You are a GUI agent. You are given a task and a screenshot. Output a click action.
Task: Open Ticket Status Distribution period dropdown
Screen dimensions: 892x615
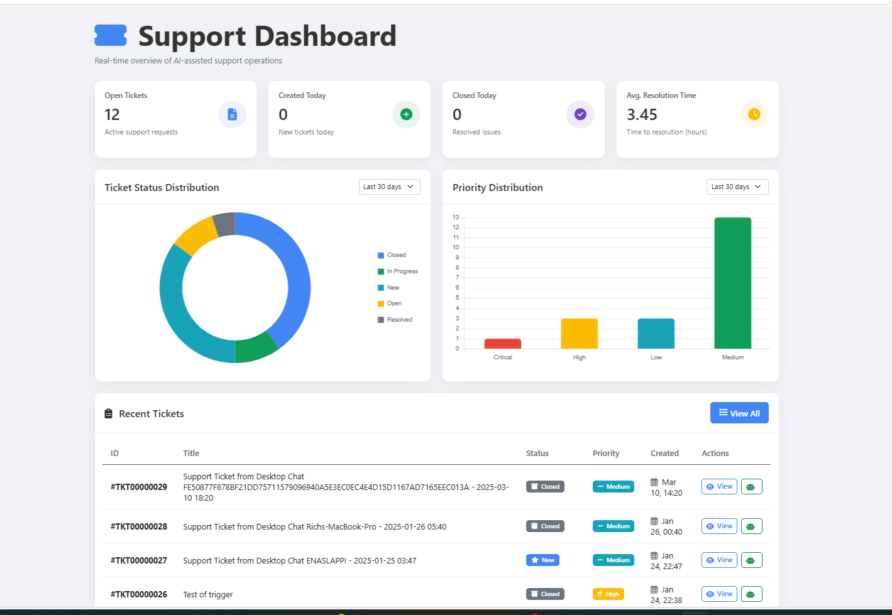coord(389,187)
